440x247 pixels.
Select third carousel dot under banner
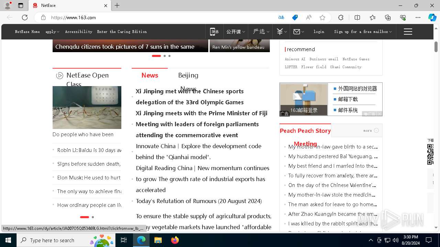coord(169,56)
